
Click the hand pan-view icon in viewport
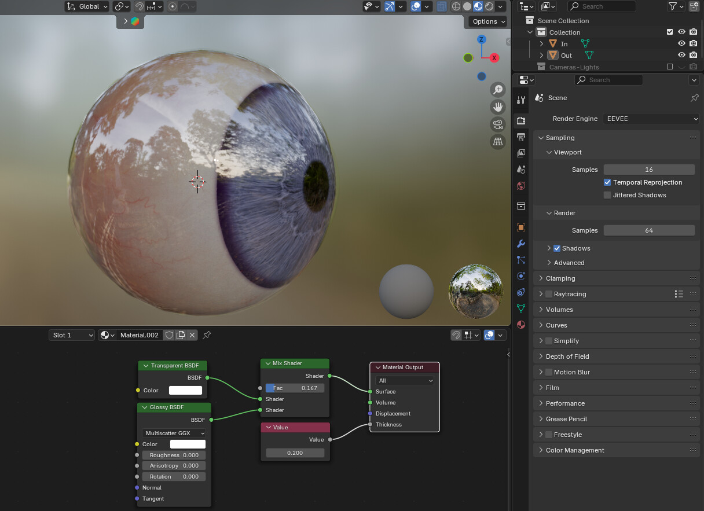point(498,106)
